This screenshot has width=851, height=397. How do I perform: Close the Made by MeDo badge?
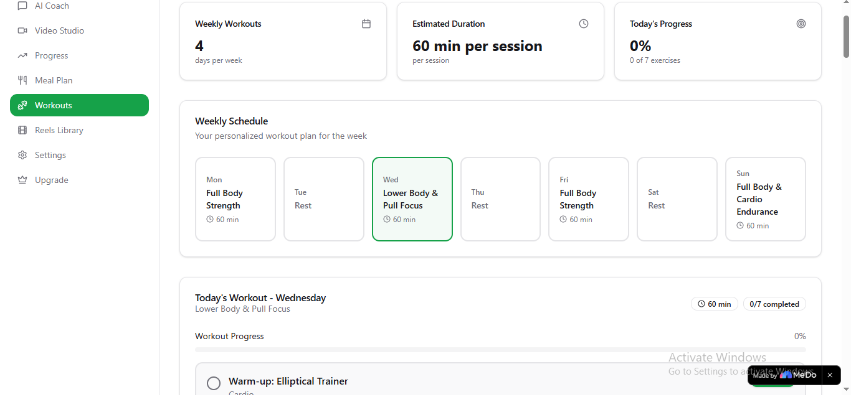[830, 375]
